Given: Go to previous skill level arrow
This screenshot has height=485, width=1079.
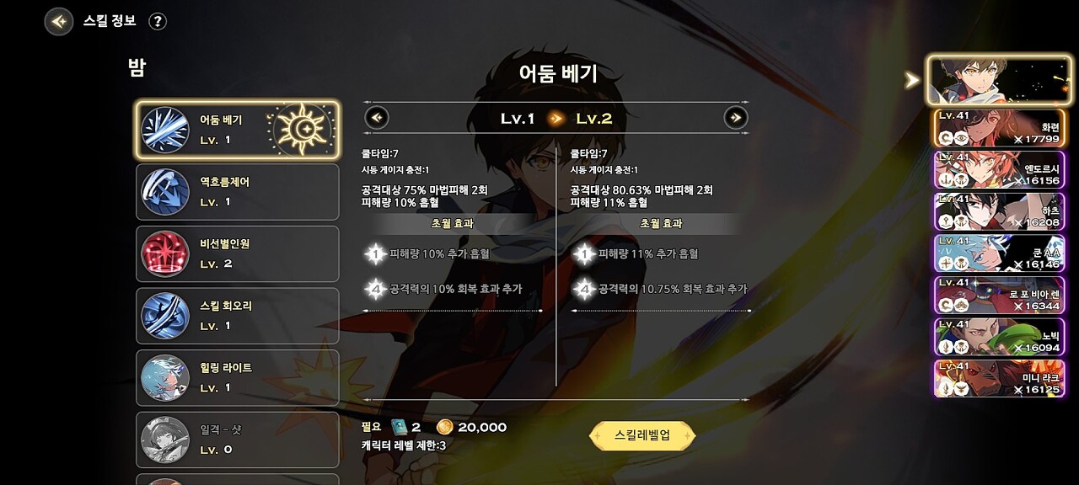Looking at the screenshot, I should [x=377, y=118].
